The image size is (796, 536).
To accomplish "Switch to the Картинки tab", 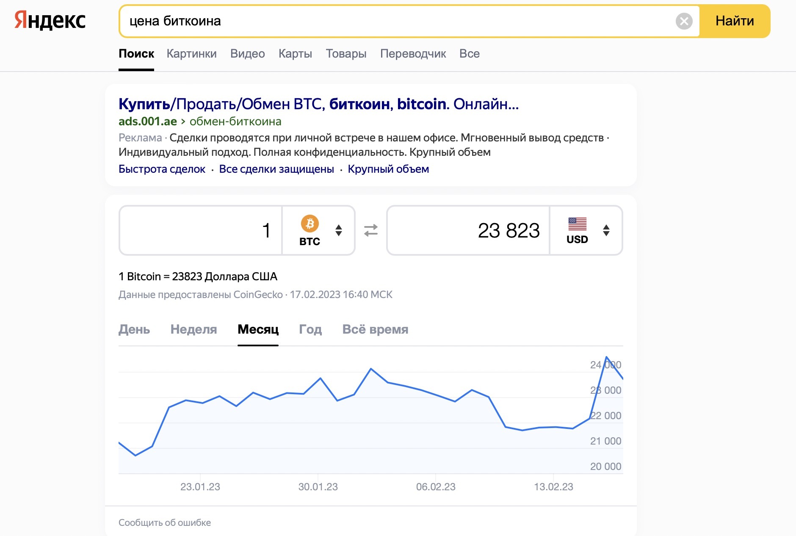I will 191,54.
